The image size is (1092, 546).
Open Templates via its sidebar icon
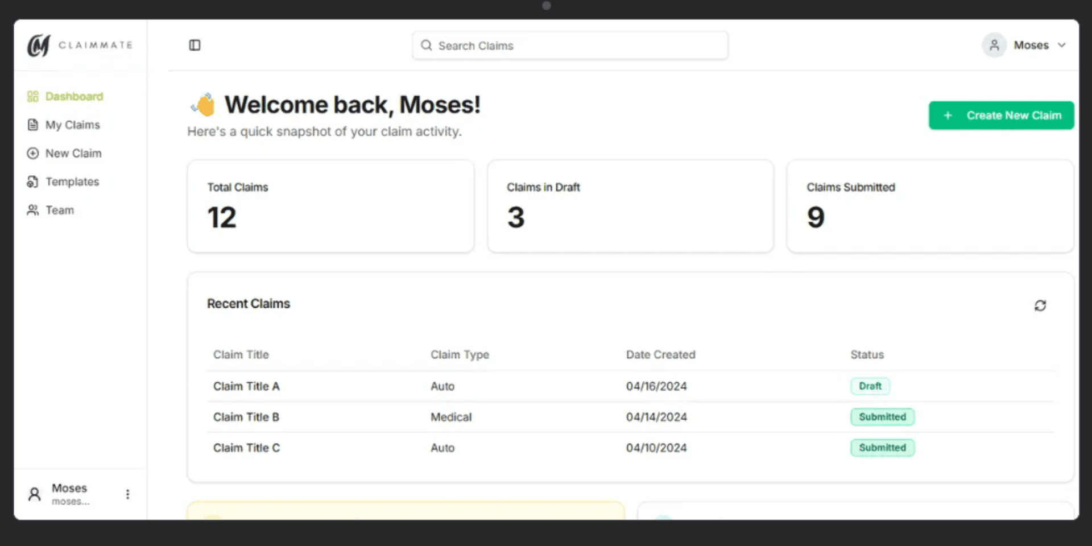click(32, 181)
